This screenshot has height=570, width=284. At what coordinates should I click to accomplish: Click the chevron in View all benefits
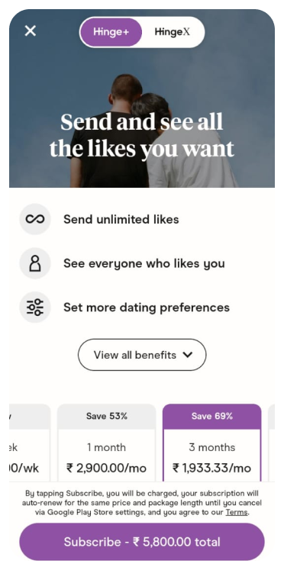(188, 355)
